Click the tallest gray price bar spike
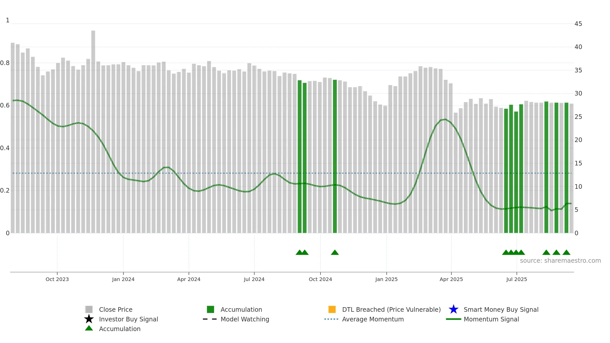Image resolution: width=610 pixels, height=343 pixels. 93,132
